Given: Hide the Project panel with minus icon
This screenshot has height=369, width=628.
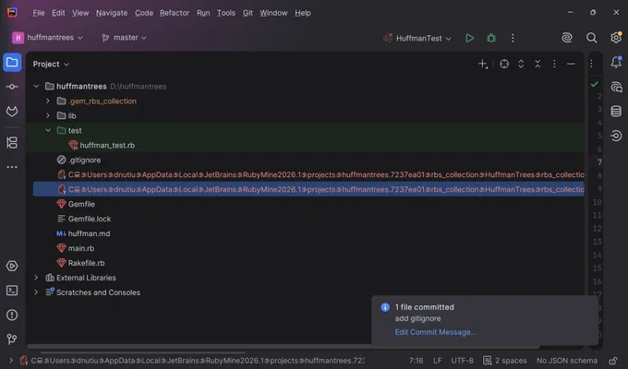Looking at the screenshot, I should pyautogui.click(x=571, y=64).
